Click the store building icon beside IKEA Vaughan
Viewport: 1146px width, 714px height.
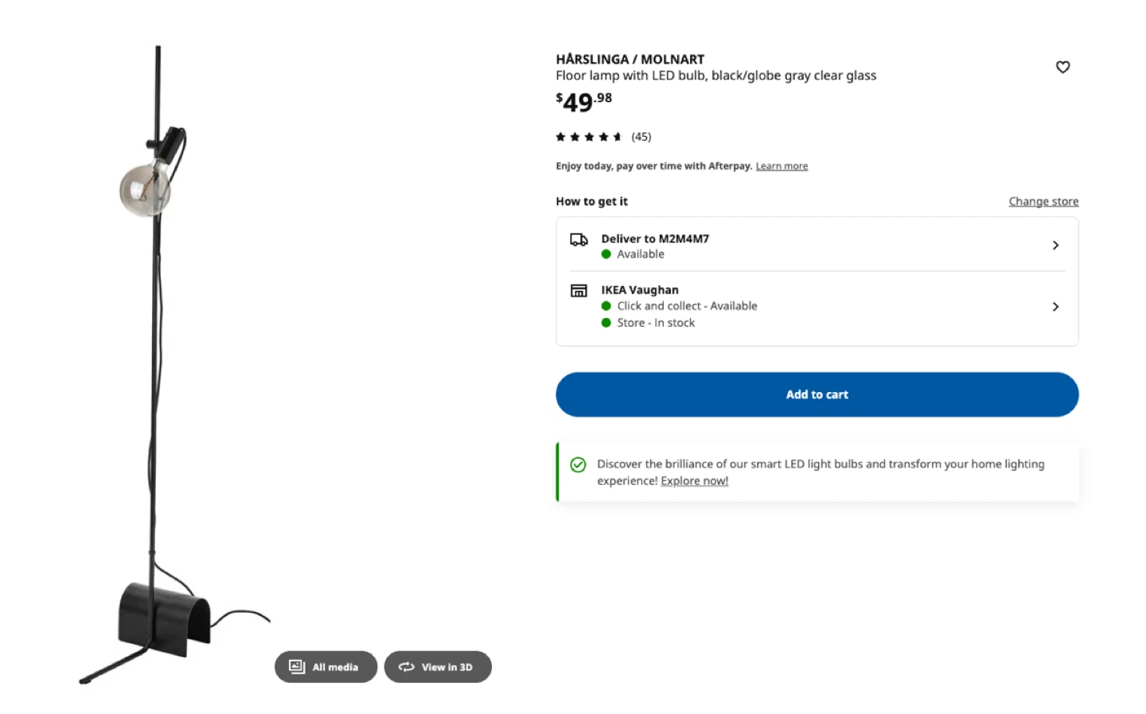[x=579, y=291]
